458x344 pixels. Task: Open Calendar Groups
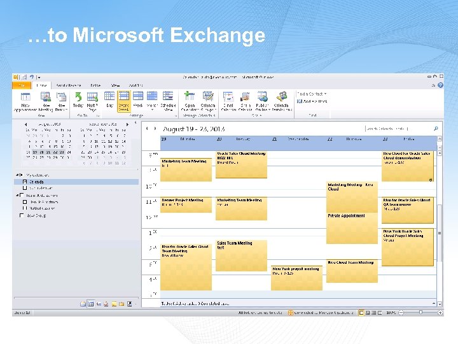(x=208, y=101)
